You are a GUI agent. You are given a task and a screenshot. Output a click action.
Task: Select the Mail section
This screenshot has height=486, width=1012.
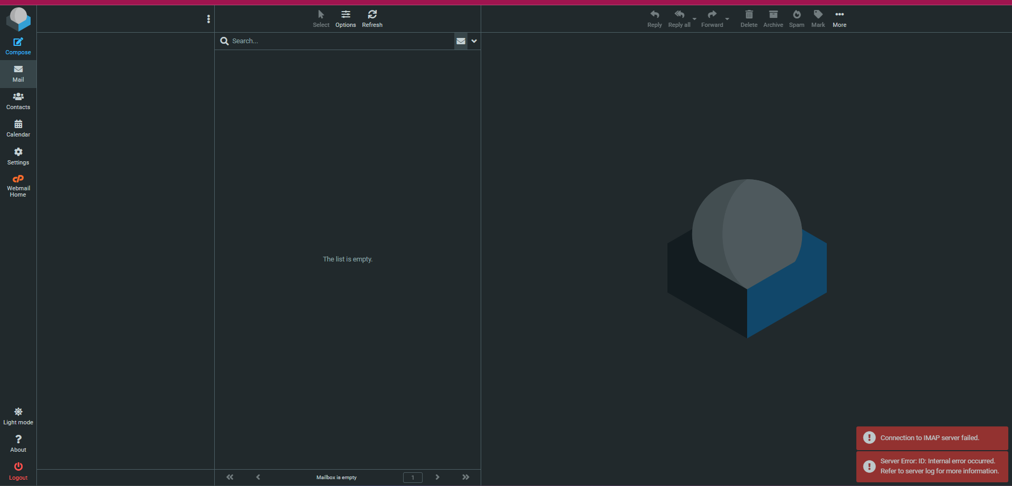pyautogui.click(x=18, y=73)
